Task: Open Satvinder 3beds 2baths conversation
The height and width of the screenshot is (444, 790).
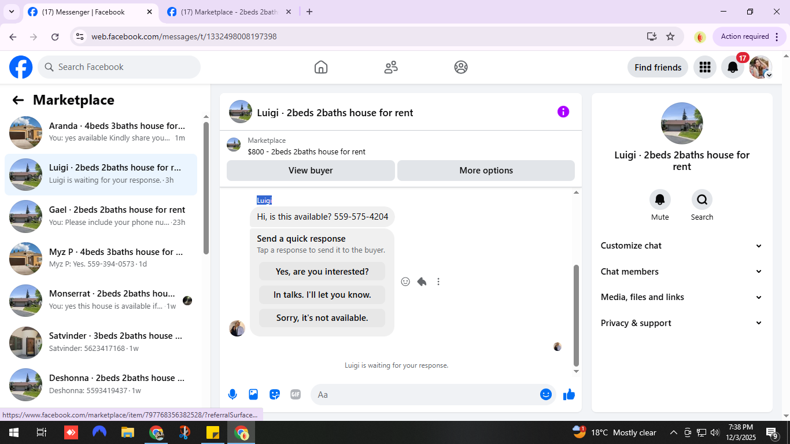Action: pyautogui.click(x=101, y=343)
